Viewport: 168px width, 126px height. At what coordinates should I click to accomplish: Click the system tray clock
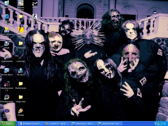pos(163,123)
